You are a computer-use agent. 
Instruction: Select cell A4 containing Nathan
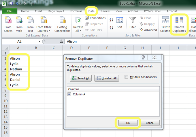click(x=18, y=69)
